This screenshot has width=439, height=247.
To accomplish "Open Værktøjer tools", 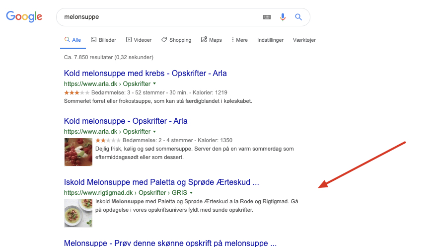I will point(304,40).
